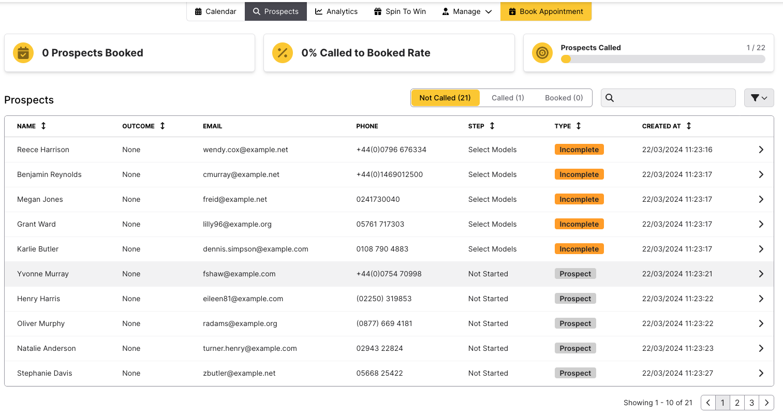Open Yvonne Murray row arrow

click(761, 274)
